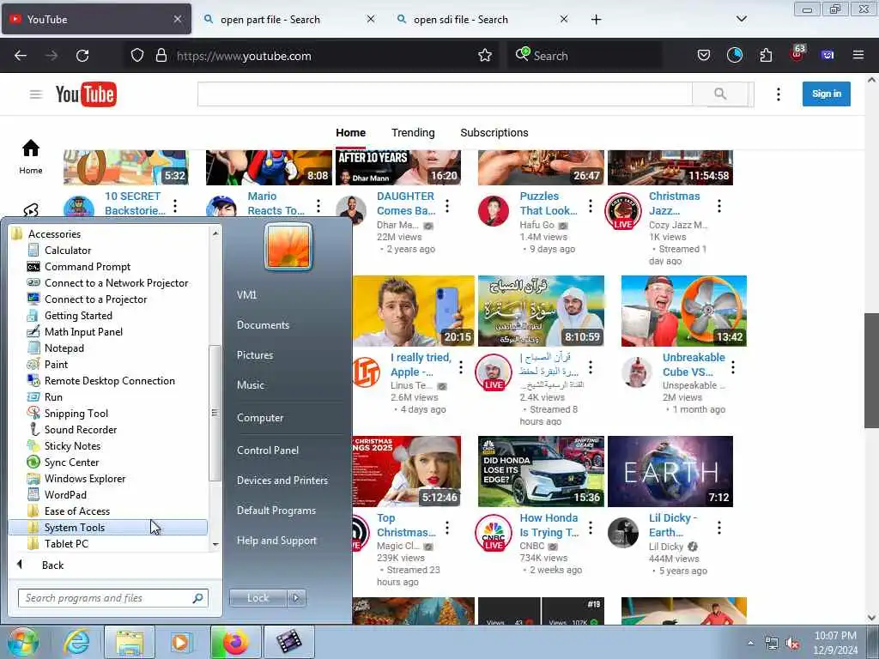Click the Lock button

tap(258, 598)
